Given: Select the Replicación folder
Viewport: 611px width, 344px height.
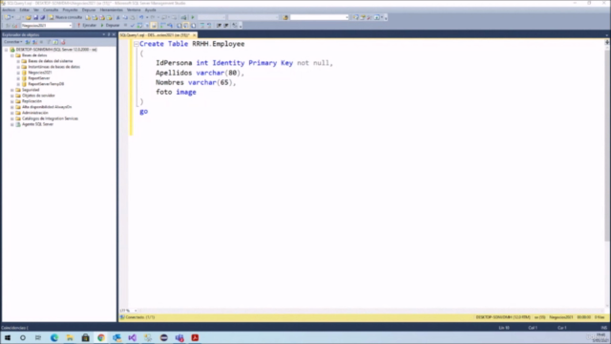Looking at the screenshot, I should [32, 101].
